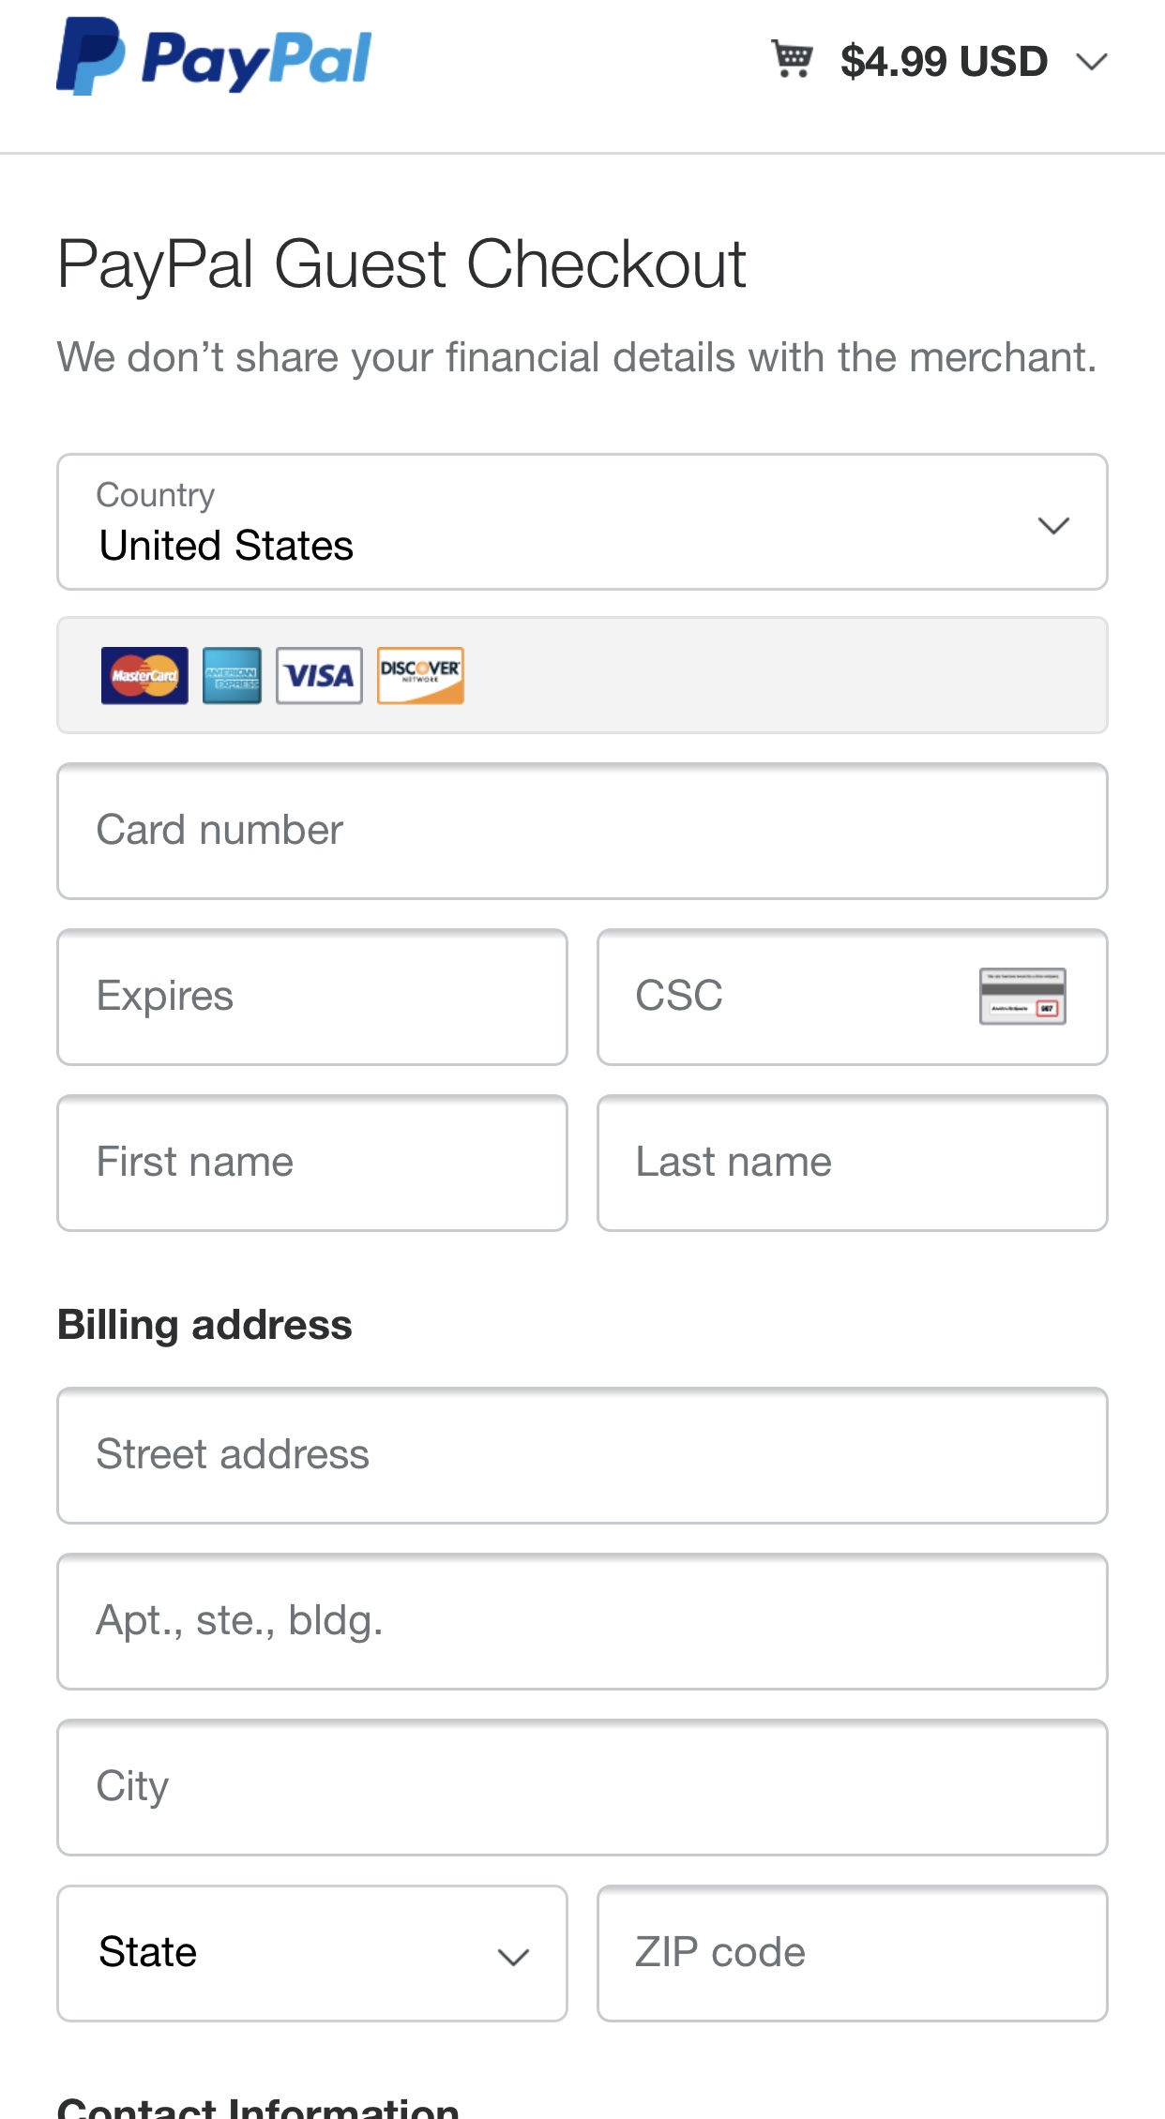1165x2119 pixels.
Task: Tap the shopping cart icon
Action: pyautogui.click(x=792, y=58)
